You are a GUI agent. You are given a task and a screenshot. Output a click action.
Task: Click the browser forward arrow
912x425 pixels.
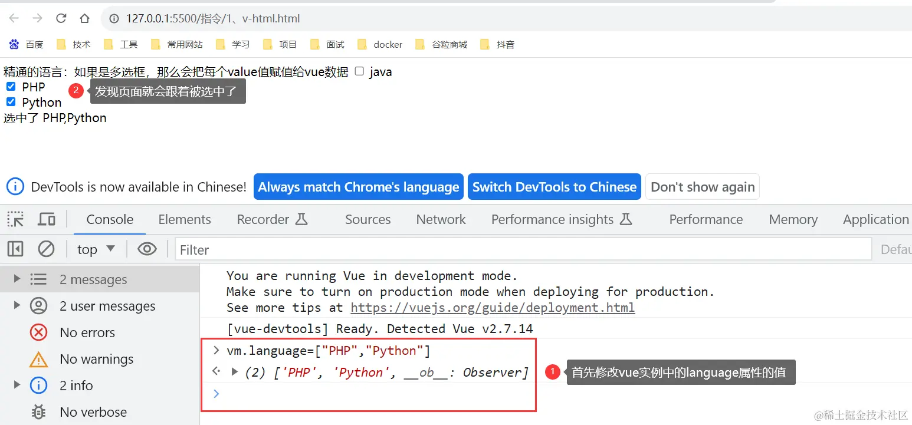(38, 18)
